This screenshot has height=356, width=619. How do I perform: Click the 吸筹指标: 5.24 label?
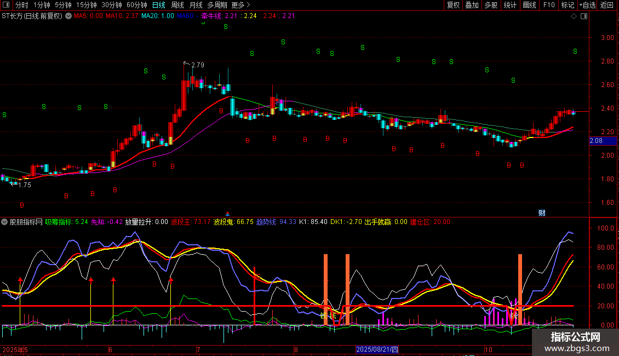66,222
